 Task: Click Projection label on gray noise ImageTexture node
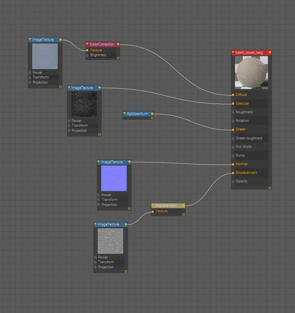pos(106,267)
